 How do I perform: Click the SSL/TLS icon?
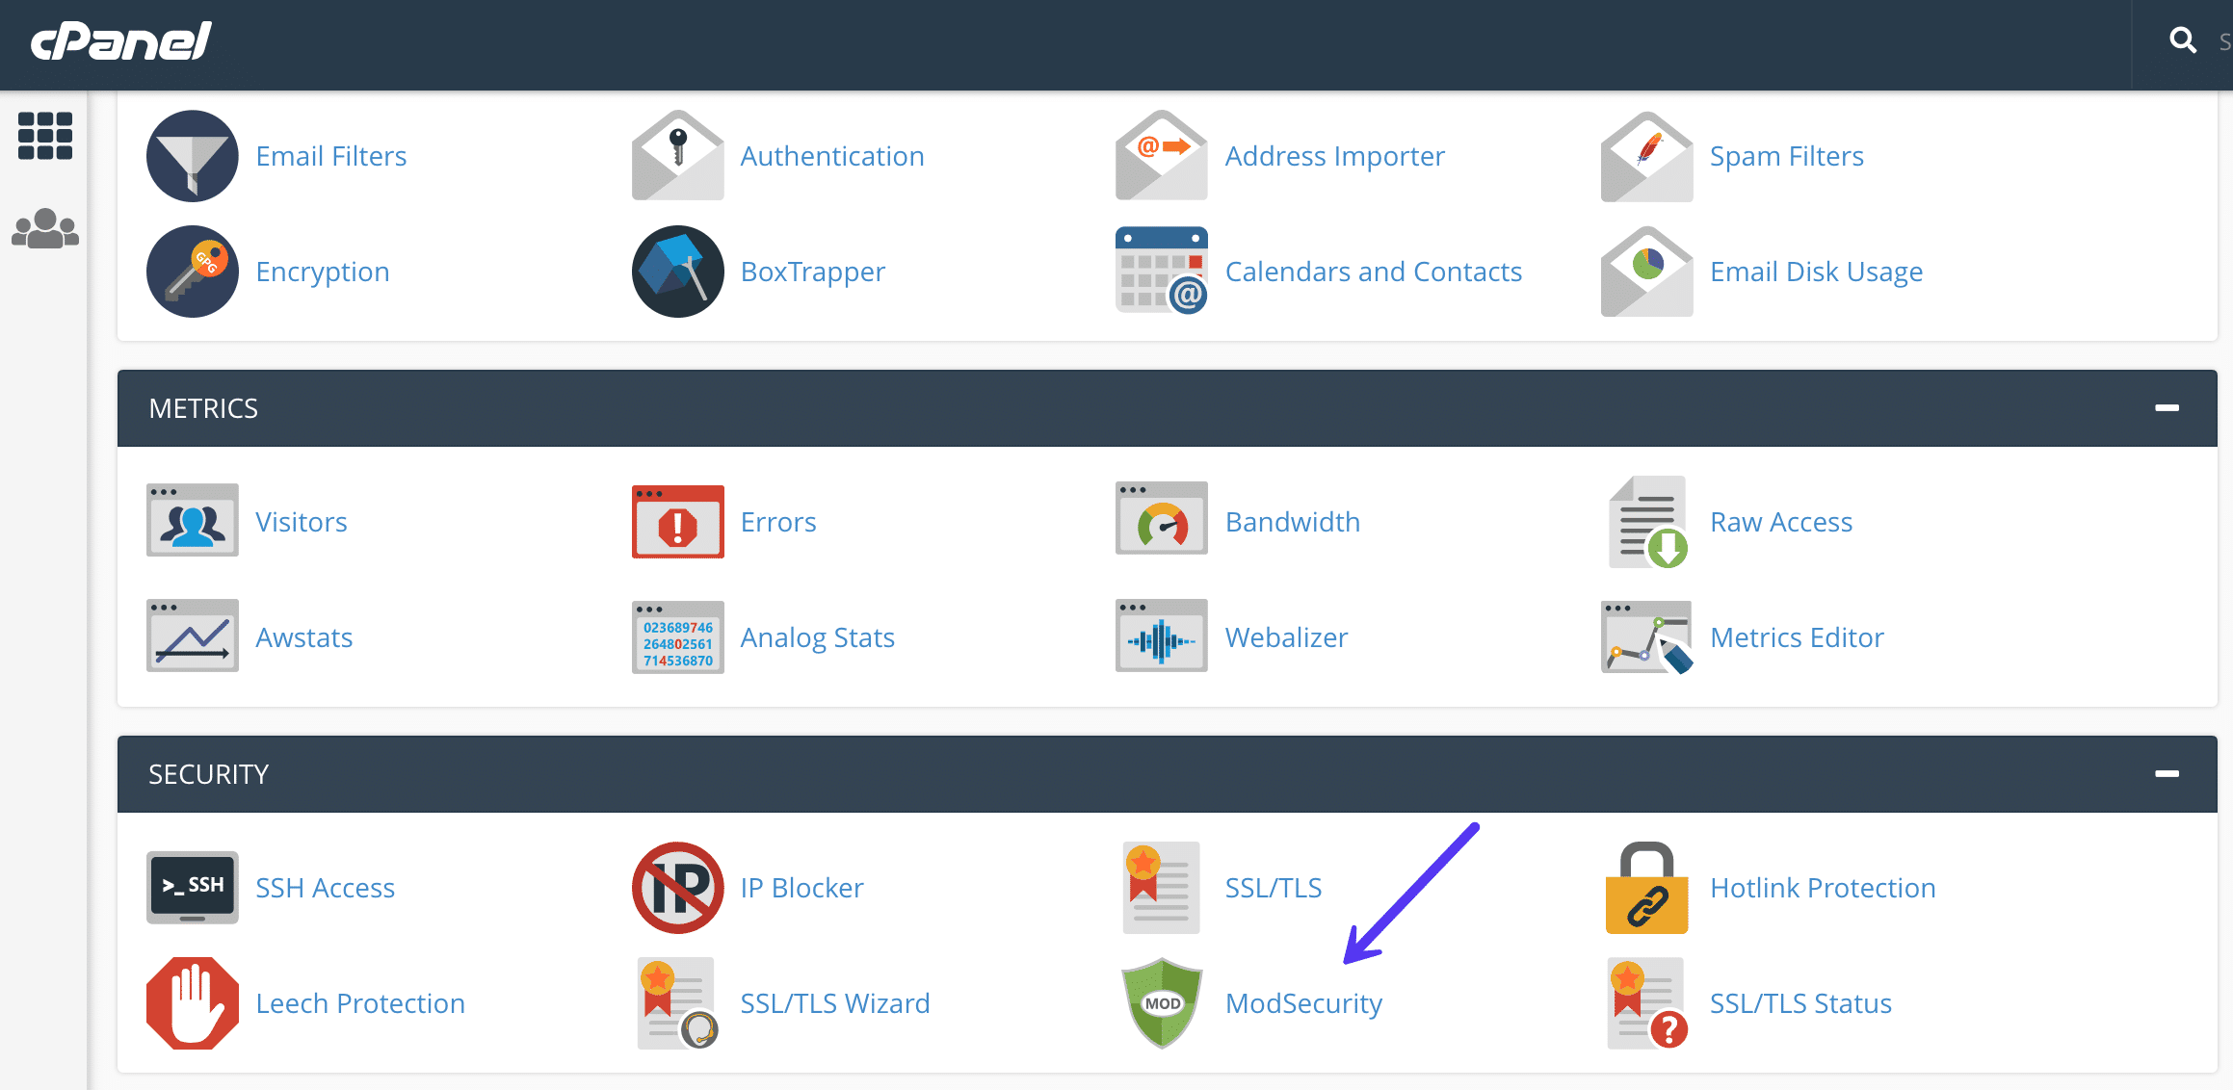1161,885
